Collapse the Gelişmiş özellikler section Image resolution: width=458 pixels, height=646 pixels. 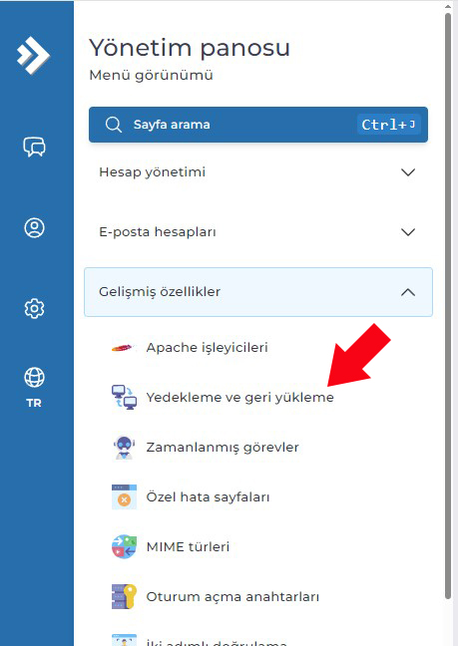tap(258, 292)
